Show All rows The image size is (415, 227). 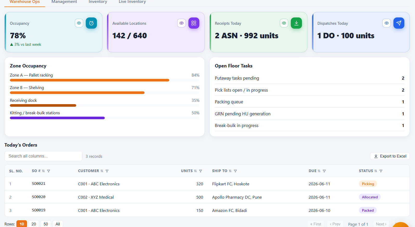(x=58, y=224)
